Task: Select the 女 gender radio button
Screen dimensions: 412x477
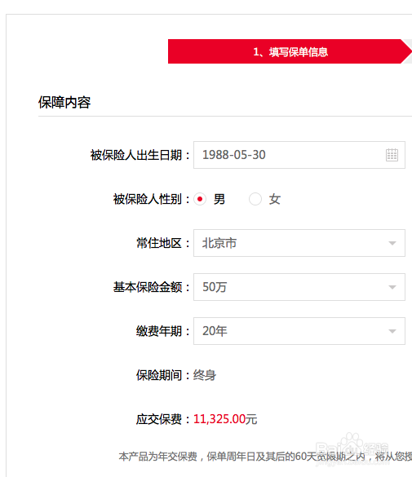Action: [x=255, y=199]
